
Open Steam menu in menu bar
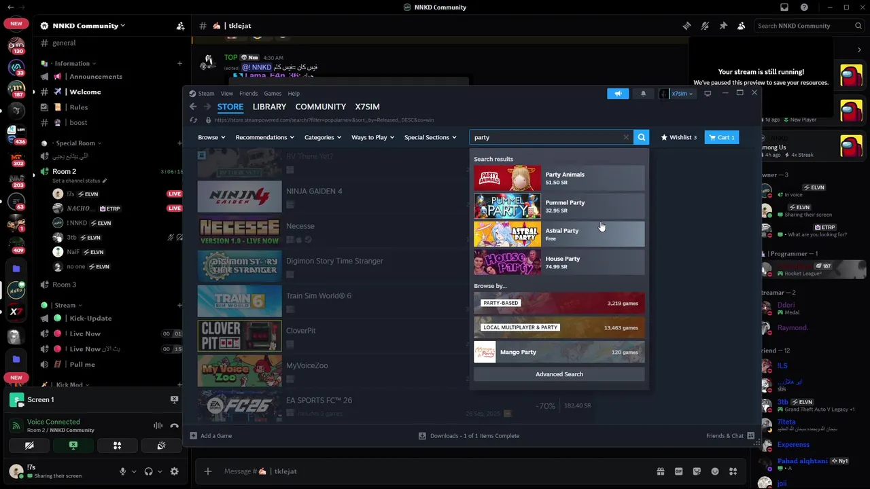point(206,94)
